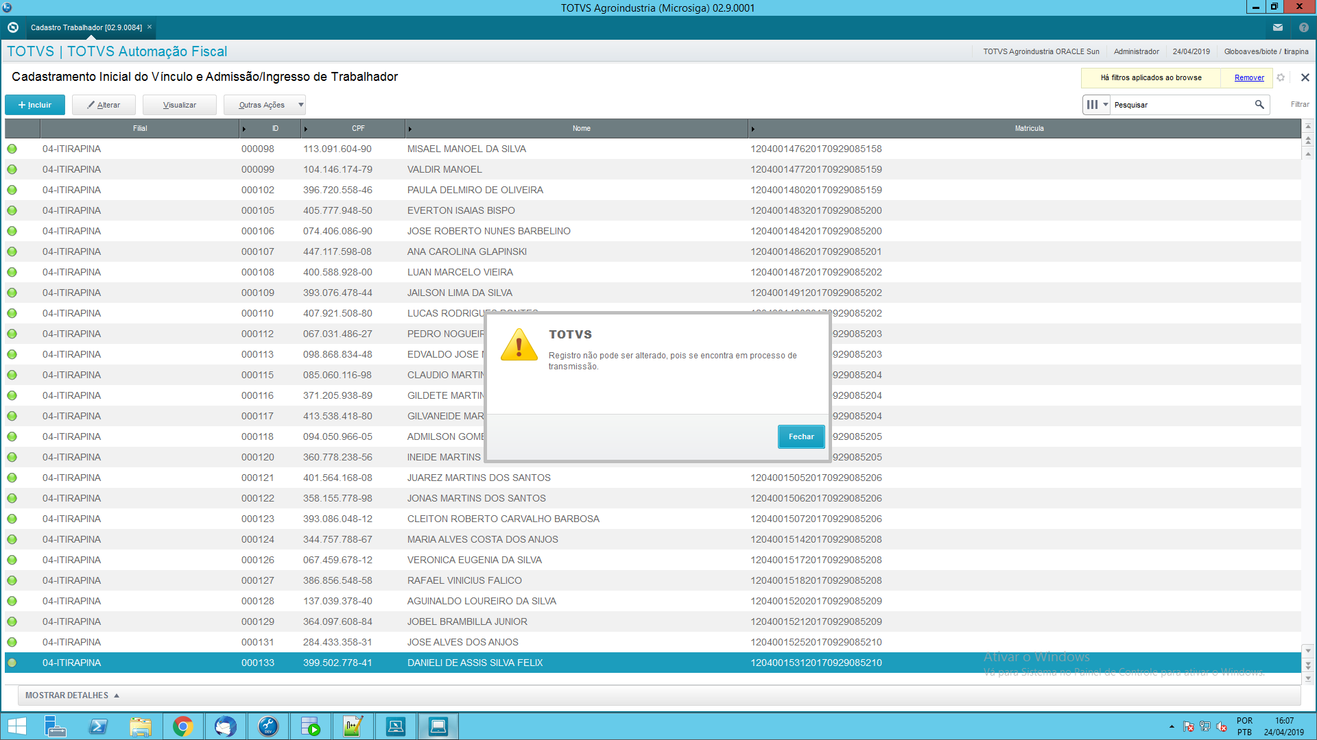The height and width of the screenshot is (740, 1317).
Task: Click the scrollbar jump-to-top arrow
Action: coord(1308,126)
